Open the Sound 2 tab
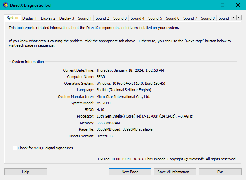This screenshot has height=180, width=246. point(102,18)
